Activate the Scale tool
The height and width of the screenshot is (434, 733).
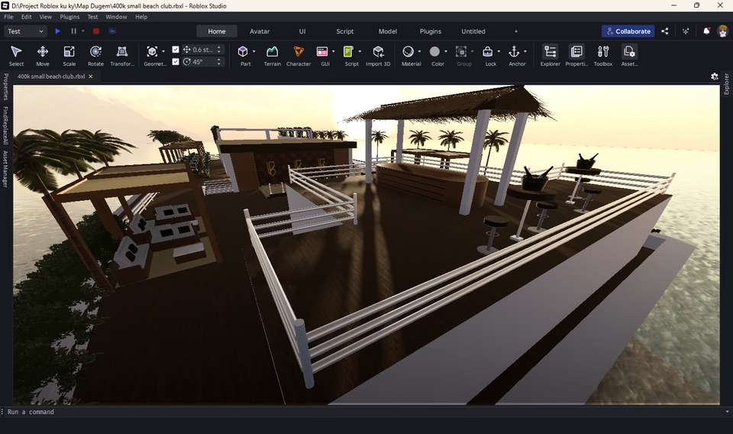click(69, 52)
